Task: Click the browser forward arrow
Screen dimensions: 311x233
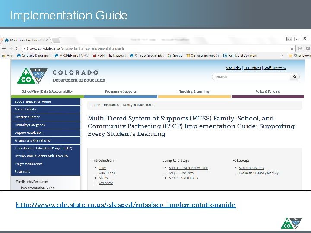Action: [x=11, y=48]
